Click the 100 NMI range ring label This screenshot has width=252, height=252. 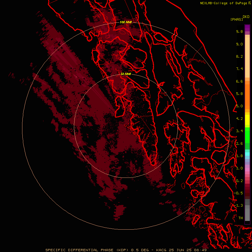pos(126,22)
